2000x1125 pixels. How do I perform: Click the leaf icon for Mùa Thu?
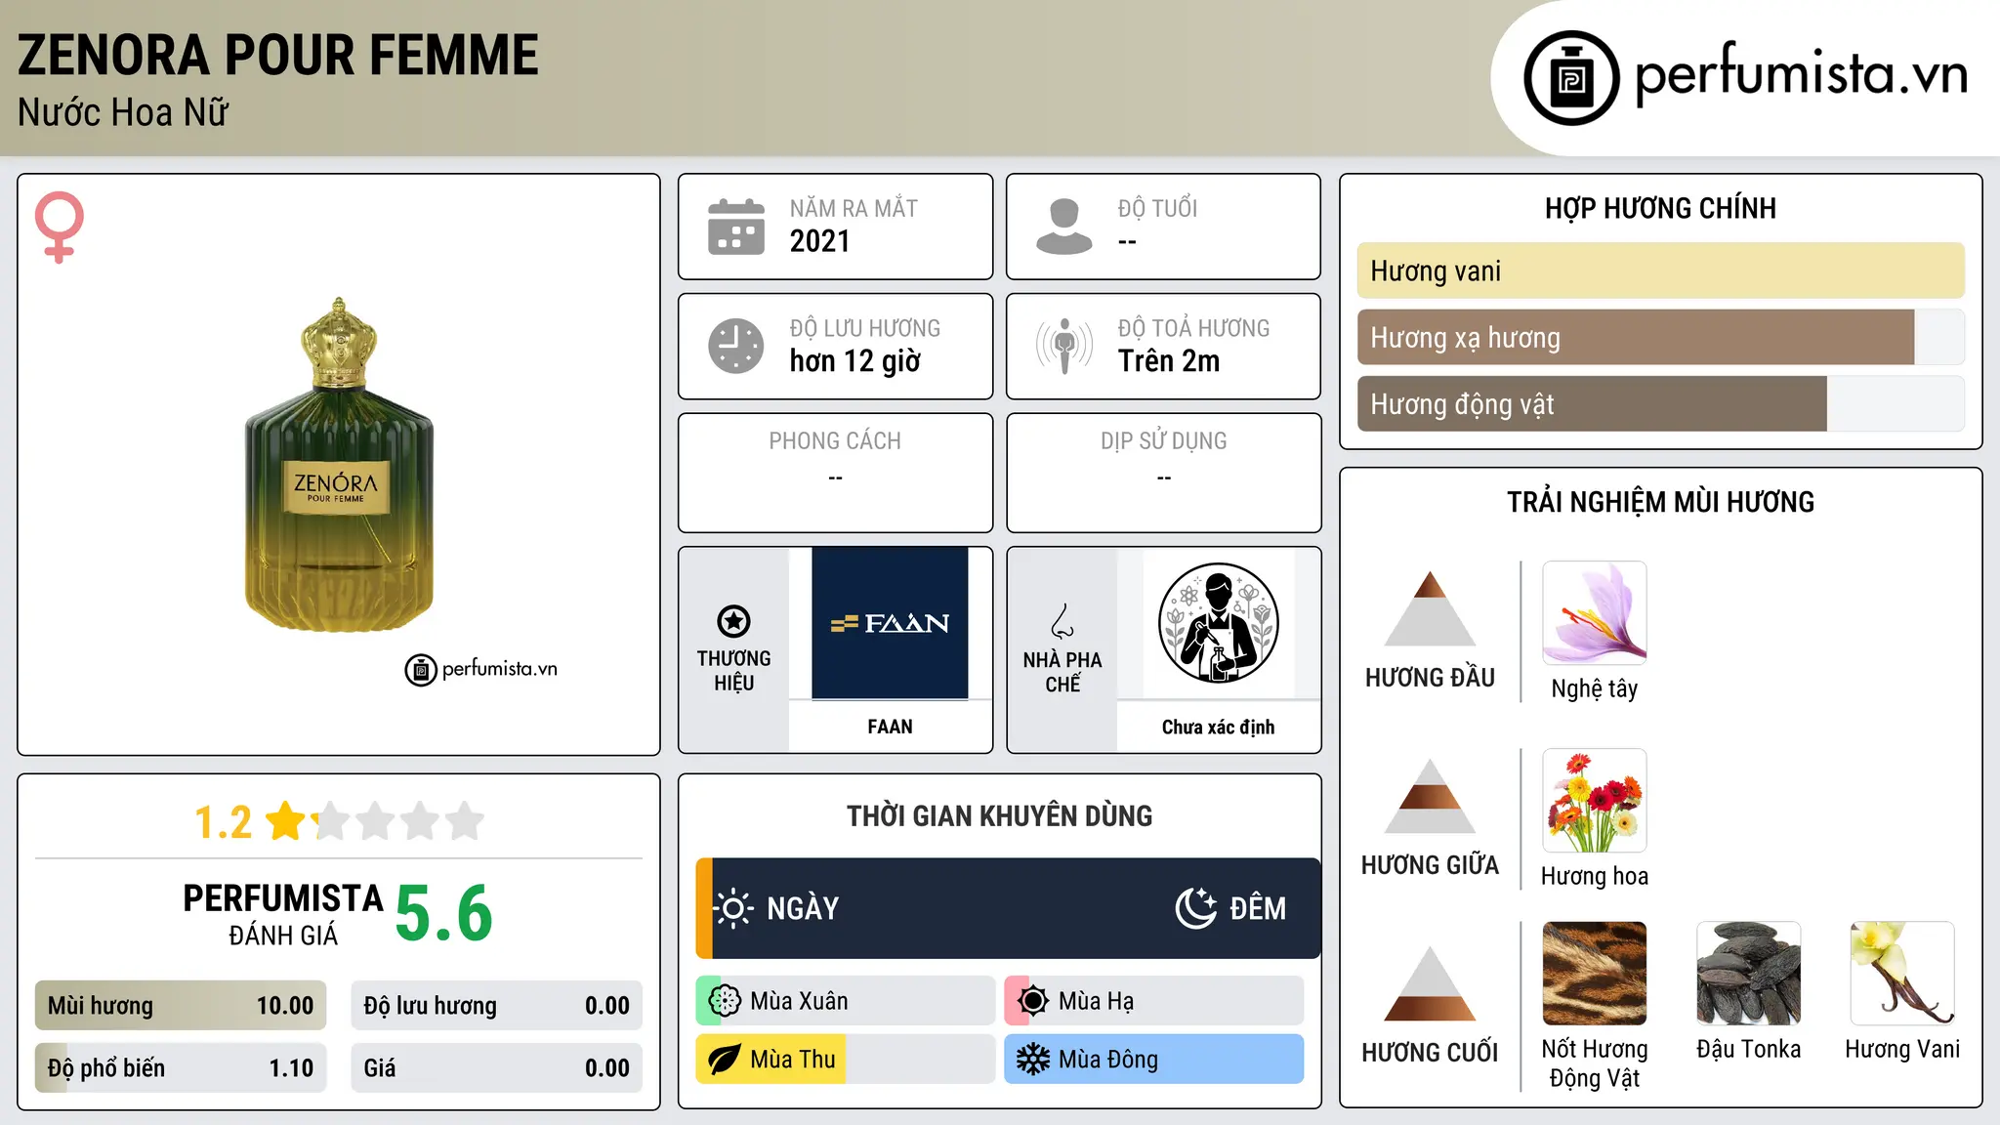coord(725,1060)
